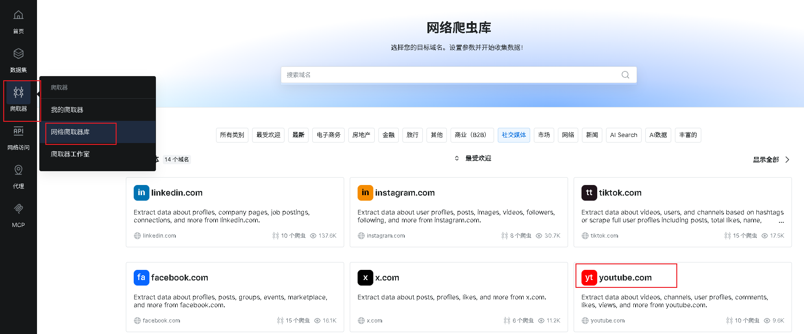This screenshot has width=804, height=334.
Task: Open the linkedin.com card title
Action: [177, 193]
